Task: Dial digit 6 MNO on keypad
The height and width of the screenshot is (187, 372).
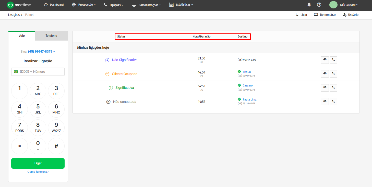Action: tap(56, 109)
